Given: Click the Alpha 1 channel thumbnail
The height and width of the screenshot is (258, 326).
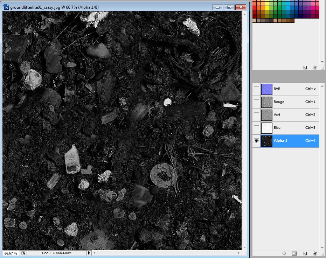Looking at the screenshot, I should pyautogui.click(x=266, y=141).
